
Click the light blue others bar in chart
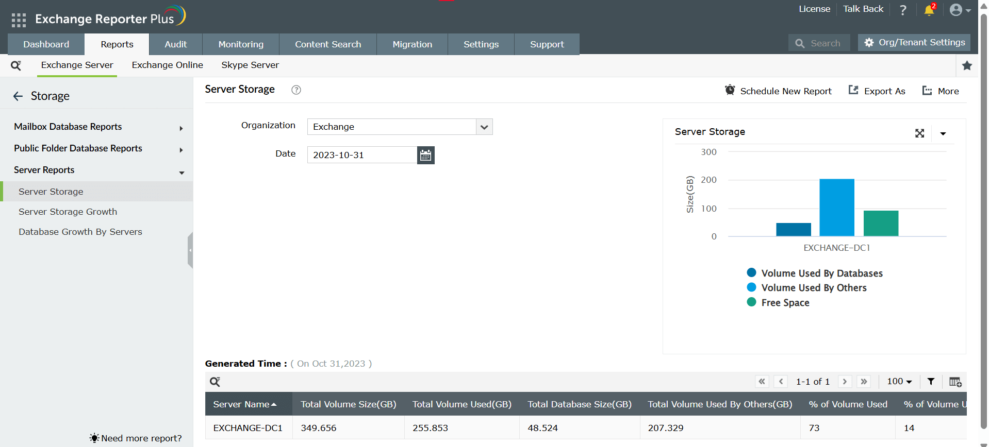(x=837, y=208)
